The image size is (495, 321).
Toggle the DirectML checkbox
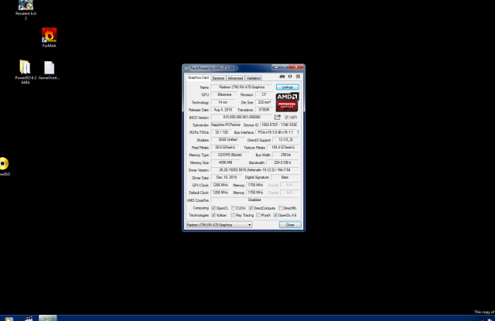pyautogui.click(x=280, y=208)
